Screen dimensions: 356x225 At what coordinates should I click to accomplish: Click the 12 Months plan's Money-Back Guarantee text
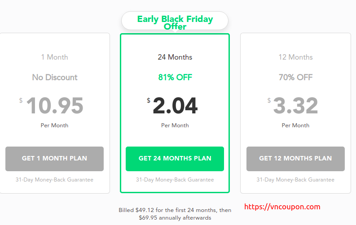coord(295,180)
